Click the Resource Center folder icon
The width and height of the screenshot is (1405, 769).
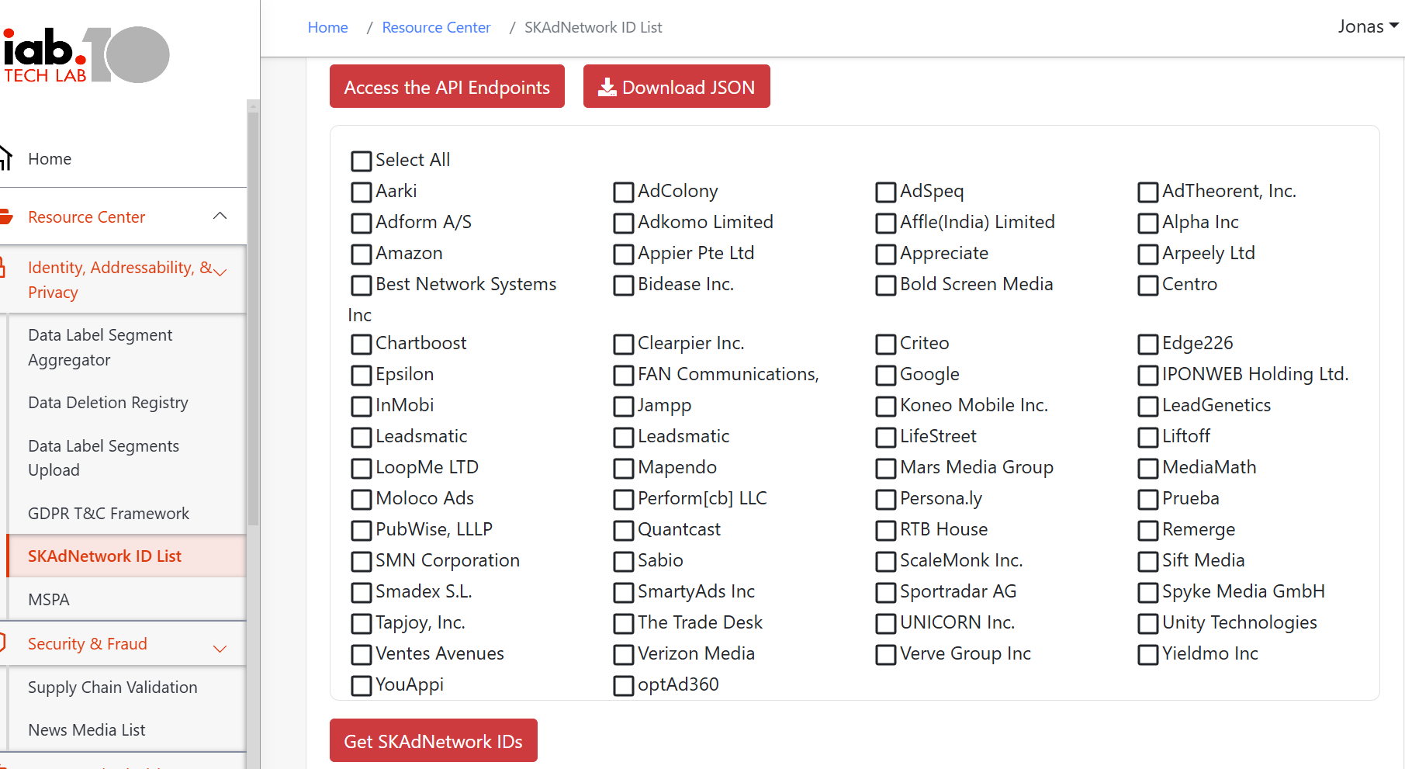(6, 217)
